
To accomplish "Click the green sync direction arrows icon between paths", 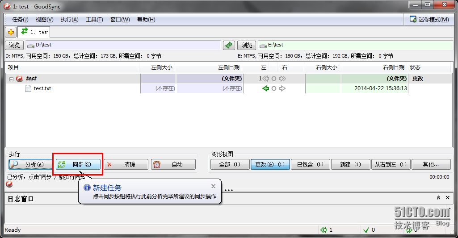I will pos(229,45).
